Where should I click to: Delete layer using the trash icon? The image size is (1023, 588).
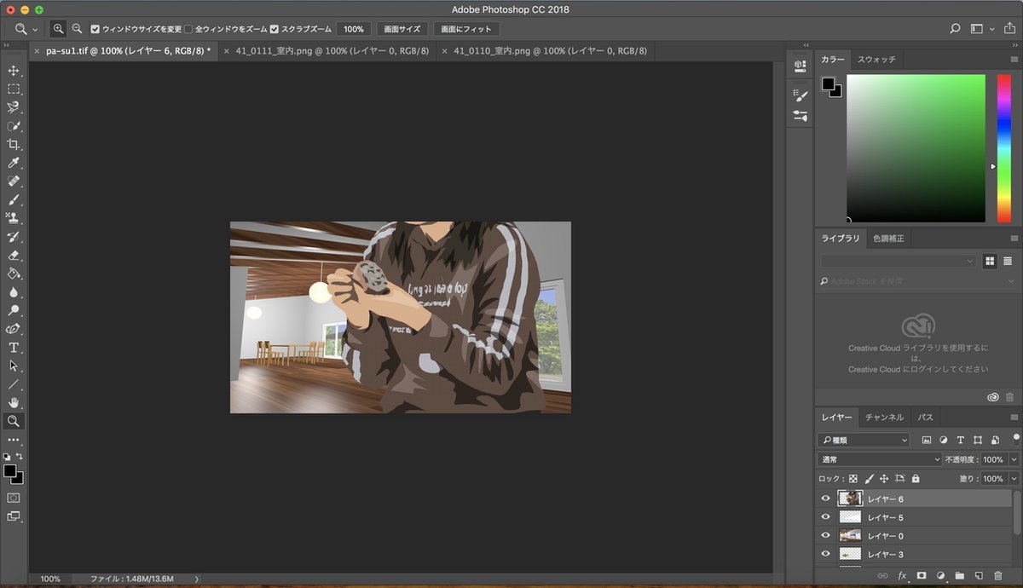(998, 576)
